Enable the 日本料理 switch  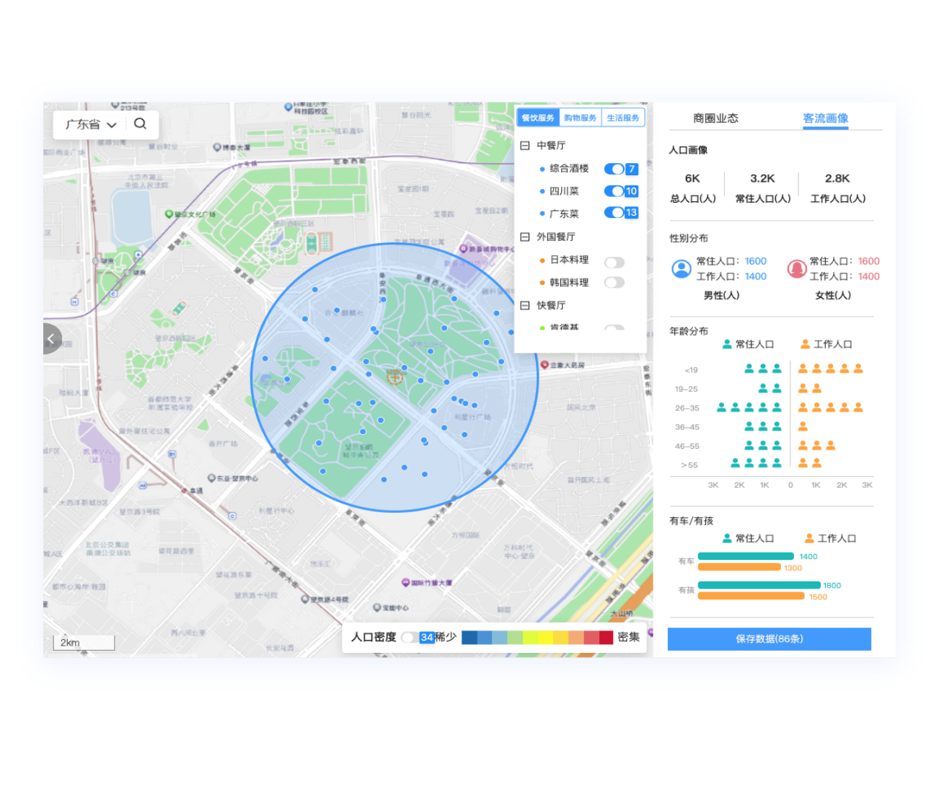click(x=614, y=263)
